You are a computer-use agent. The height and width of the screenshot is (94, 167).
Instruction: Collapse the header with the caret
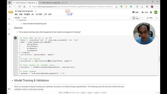click(157, 18)
